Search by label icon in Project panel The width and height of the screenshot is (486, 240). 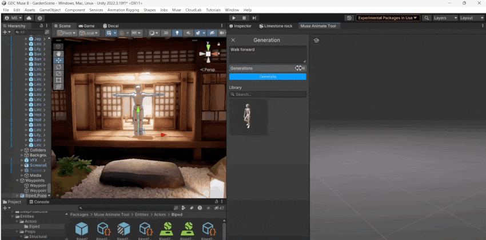192,208
